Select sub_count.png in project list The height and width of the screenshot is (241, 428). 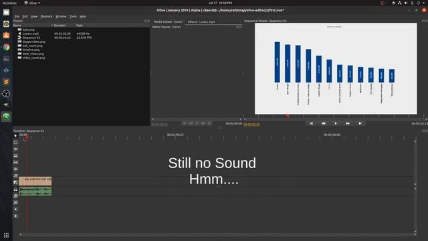coord(32,46)
